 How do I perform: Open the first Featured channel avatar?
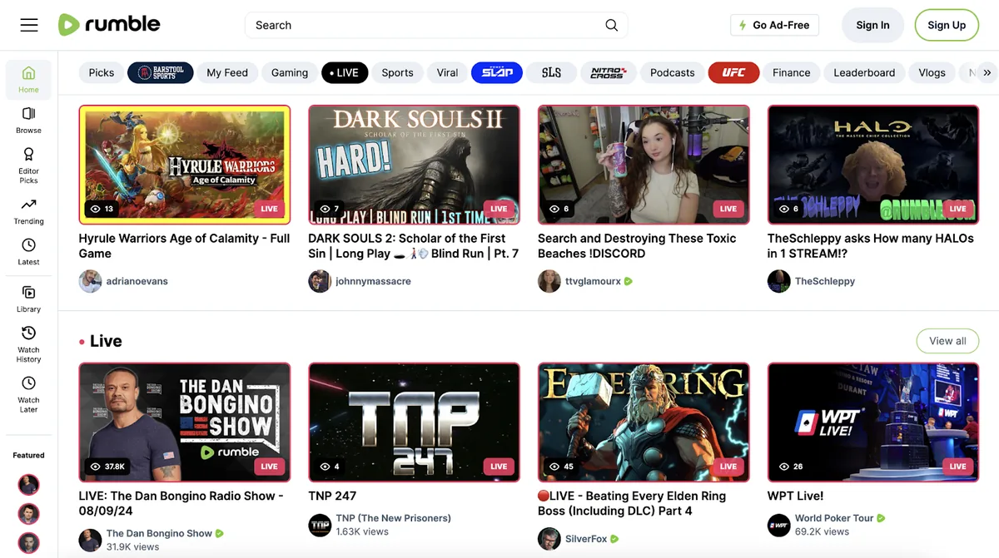point(28,484)
